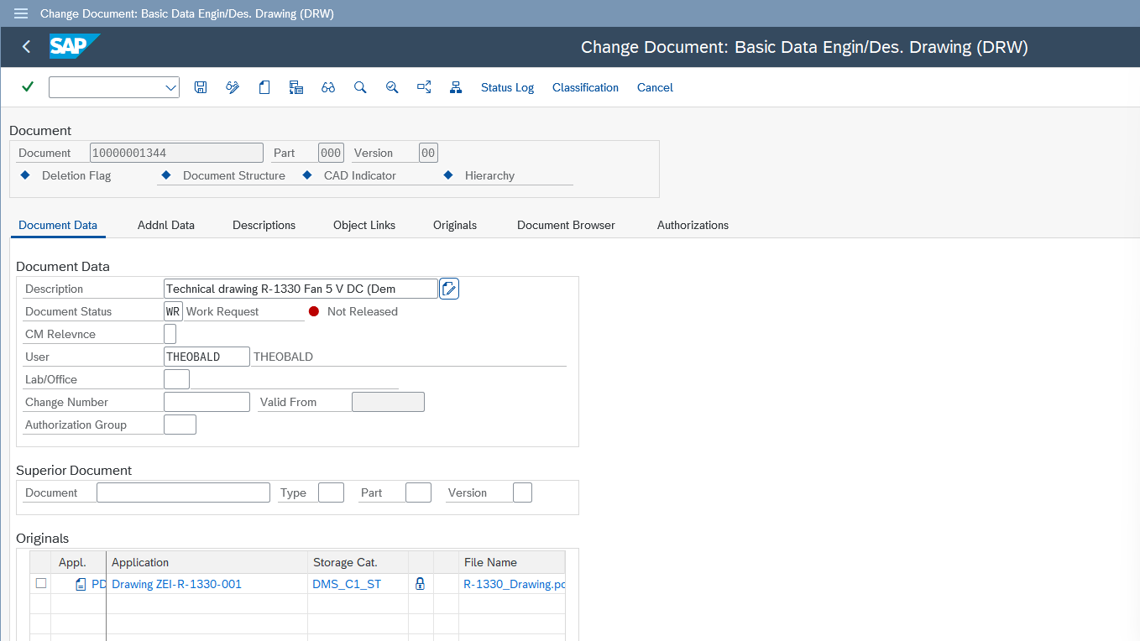Click the Document Status WR field
This screenshot has width=1140, height=641.
[173, 311]
